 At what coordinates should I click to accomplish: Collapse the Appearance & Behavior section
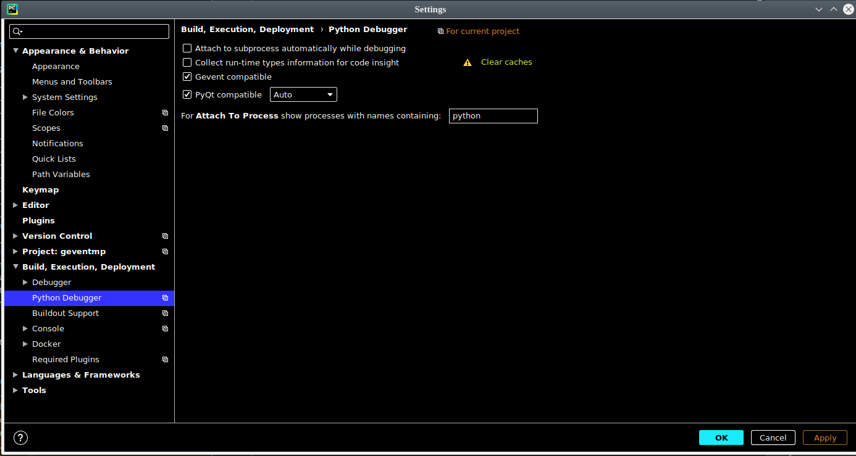tap(15, 51)
